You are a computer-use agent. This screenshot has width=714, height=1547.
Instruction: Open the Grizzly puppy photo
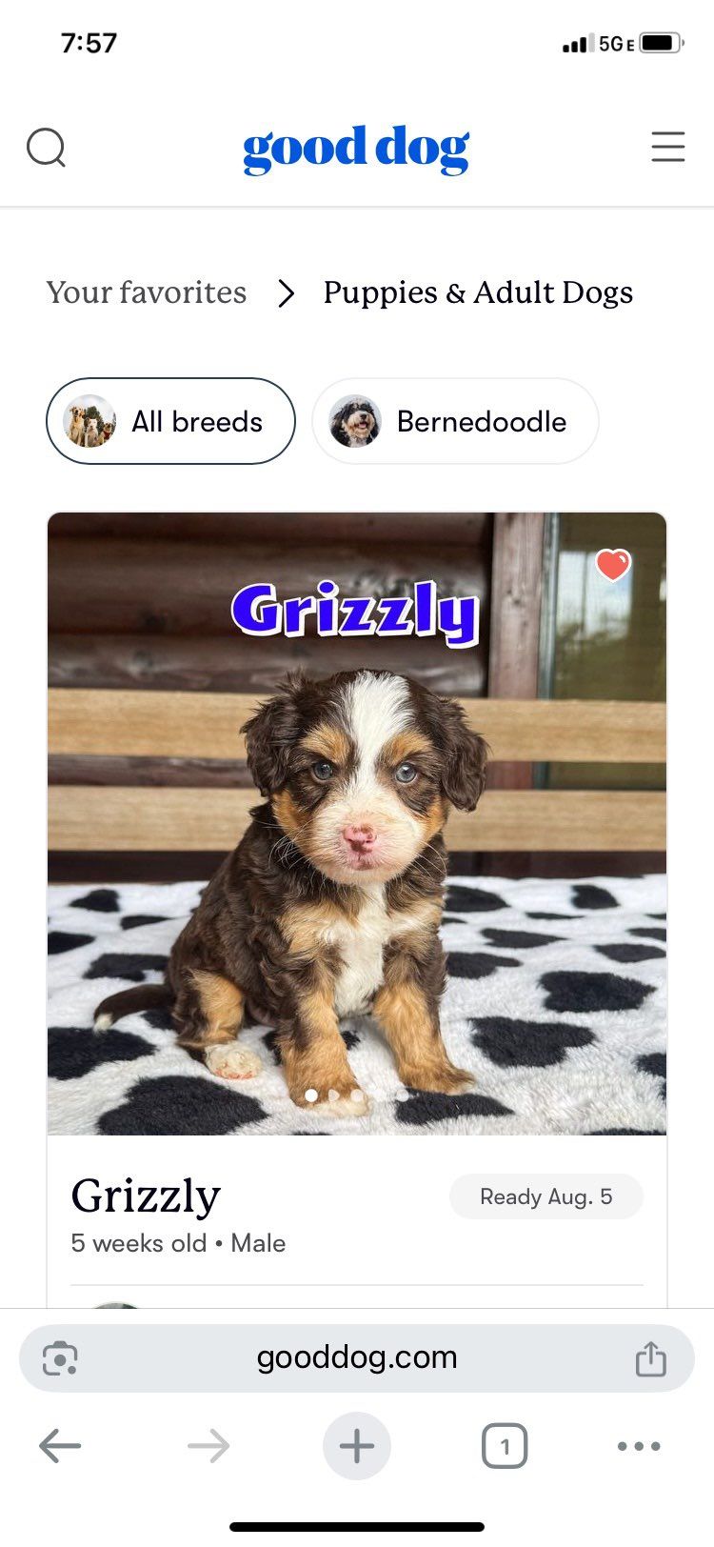pos(357,824)
